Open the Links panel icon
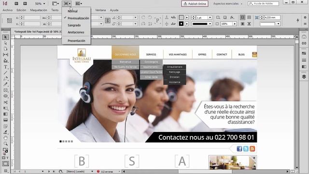309x174 pixels. (x=304, y=43)
